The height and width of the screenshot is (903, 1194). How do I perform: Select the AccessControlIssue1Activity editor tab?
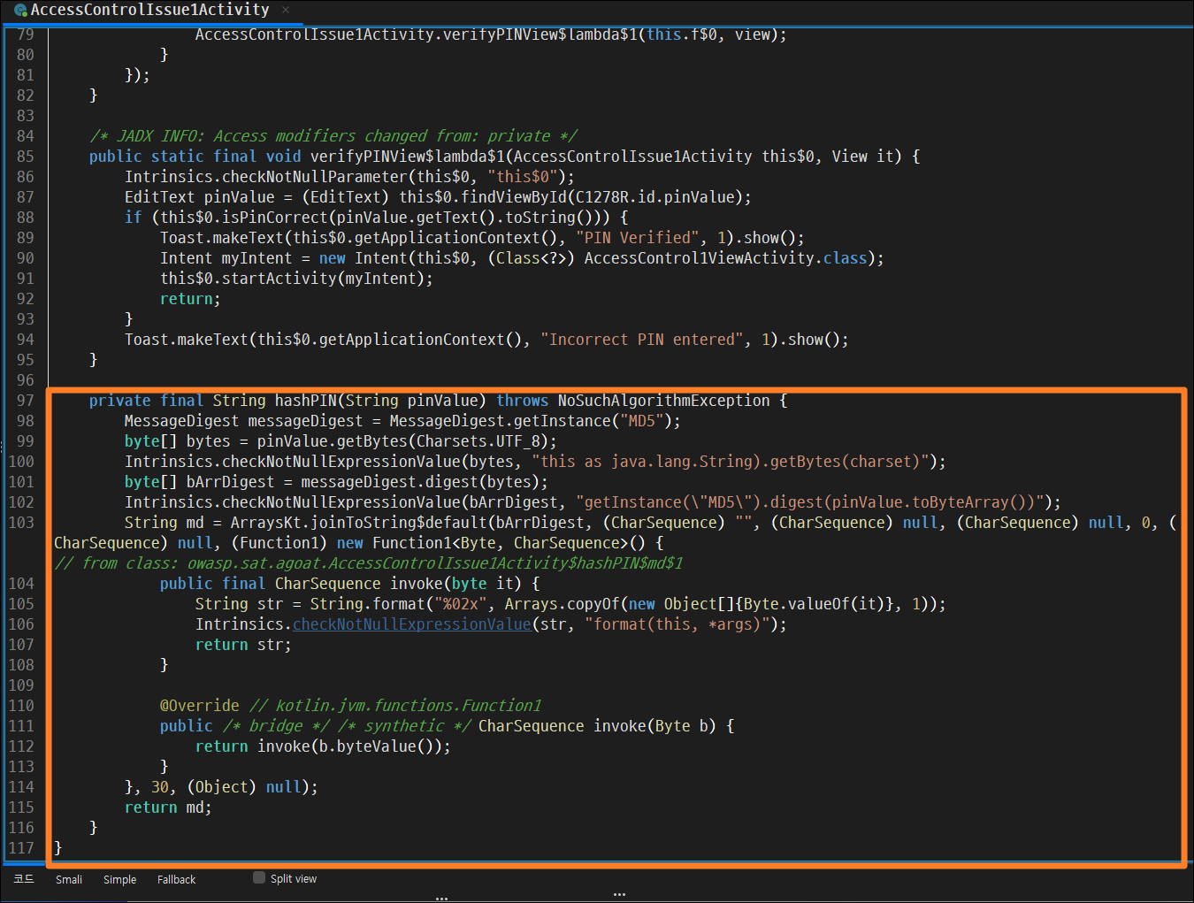click(x=150, y=11)
